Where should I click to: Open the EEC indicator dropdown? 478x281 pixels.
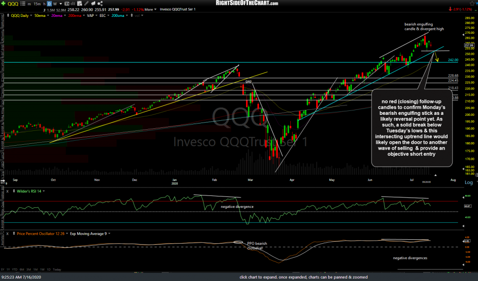click(108, 15)
